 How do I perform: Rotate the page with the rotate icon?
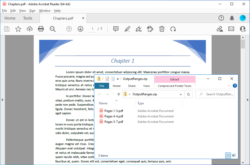173,29
